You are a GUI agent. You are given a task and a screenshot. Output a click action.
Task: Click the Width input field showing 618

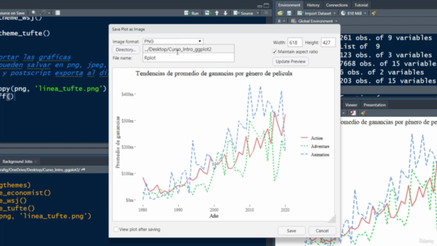294,42
